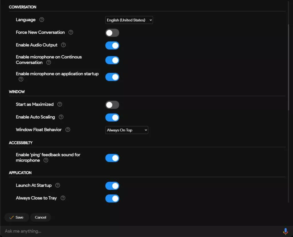Open the Language dropdown showing English (United States)
Viewport: 293px width, 237px height.
click(129, 20)
